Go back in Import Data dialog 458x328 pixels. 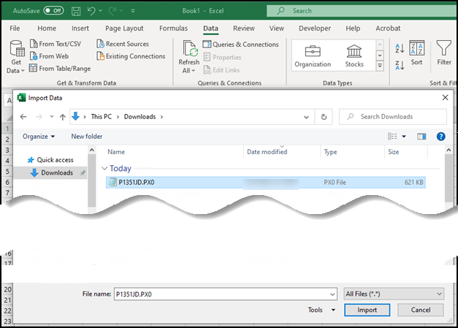23,117
